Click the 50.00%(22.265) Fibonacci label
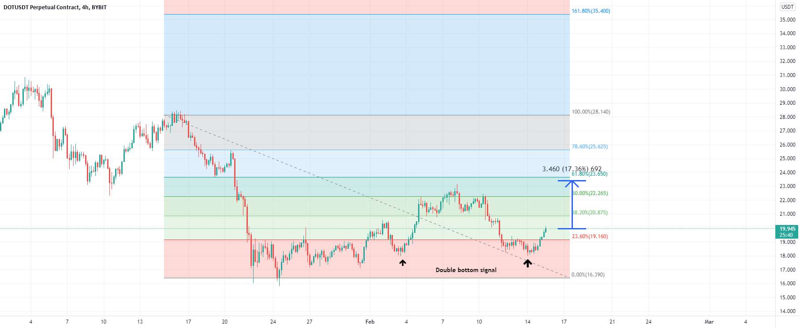 point(590,193)
